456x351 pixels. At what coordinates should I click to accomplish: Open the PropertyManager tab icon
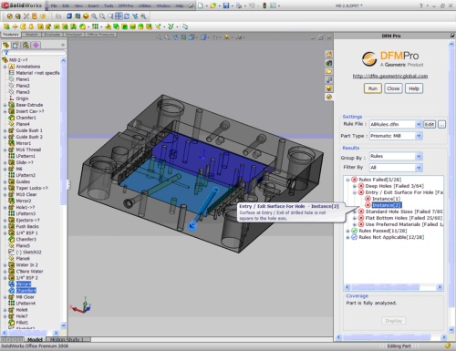coord(16,46)
